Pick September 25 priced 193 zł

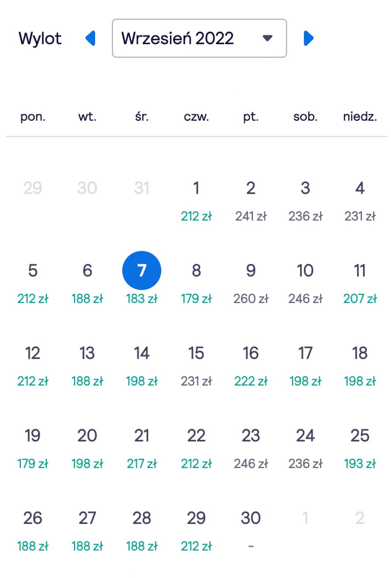360,448
